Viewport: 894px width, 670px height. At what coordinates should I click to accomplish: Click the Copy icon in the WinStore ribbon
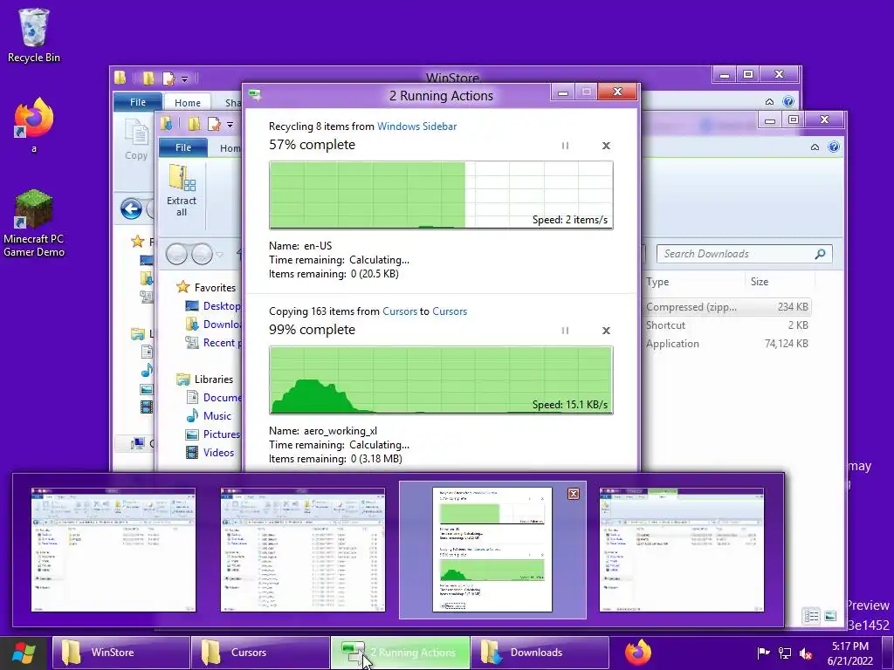pyautogui.click(x=135, y=140)
